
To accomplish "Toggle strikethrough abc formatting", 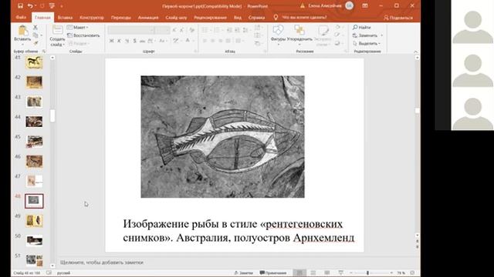I will (142, 41).
